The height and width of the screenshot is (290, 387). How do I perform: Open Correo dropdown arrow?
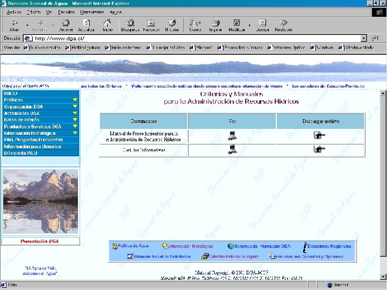[x=199, y=23]
